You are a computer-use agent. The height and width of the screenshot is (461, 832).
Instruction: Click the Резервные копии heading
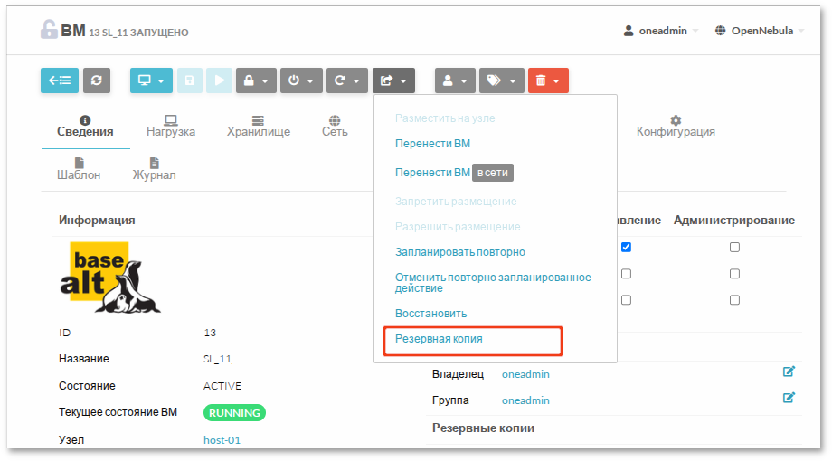[x=483, y=428]
